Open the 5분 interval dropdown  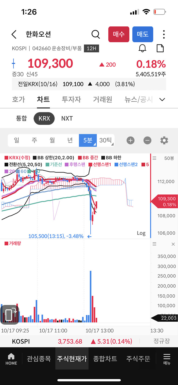coord(88,140)
